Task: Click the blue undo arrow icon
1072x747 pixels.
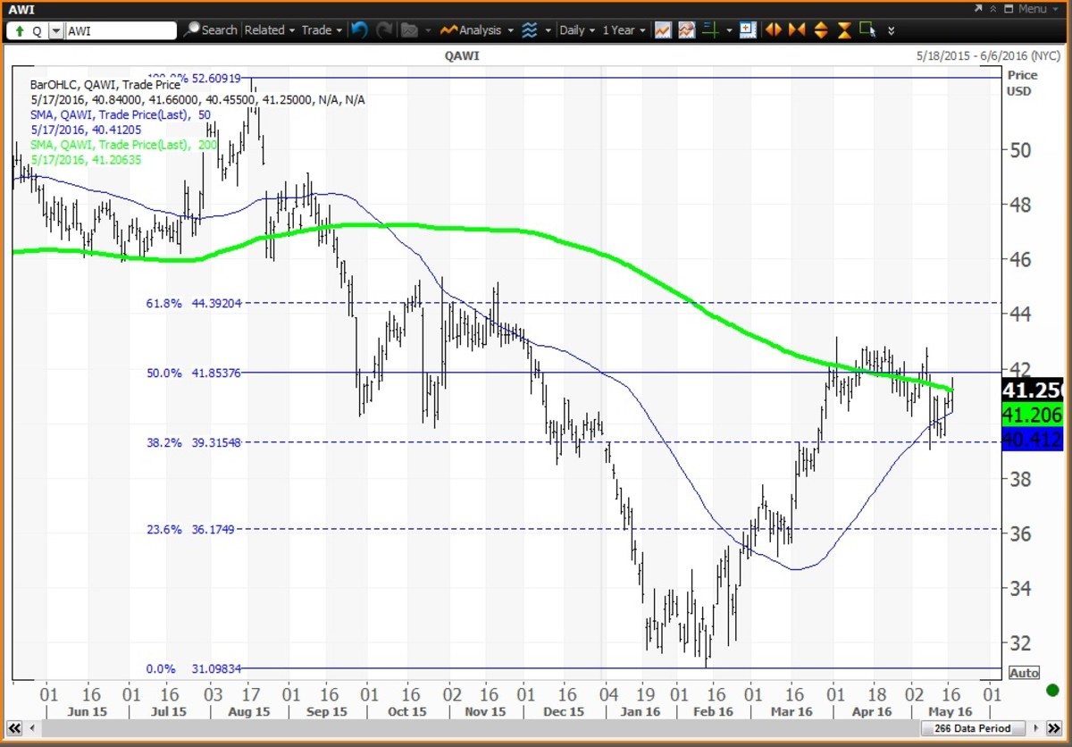Action: [359, 30]
